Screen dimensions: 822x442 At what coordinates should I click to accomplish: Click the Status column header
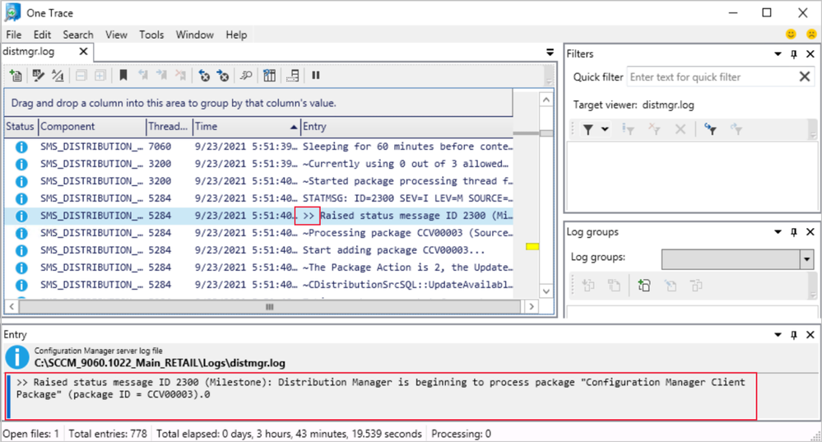click(20, 127)
